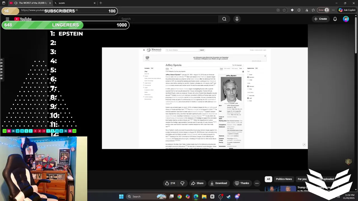Open Steam from the taskbar
Screen dimensions: 358x201
[x=229, y=197]
